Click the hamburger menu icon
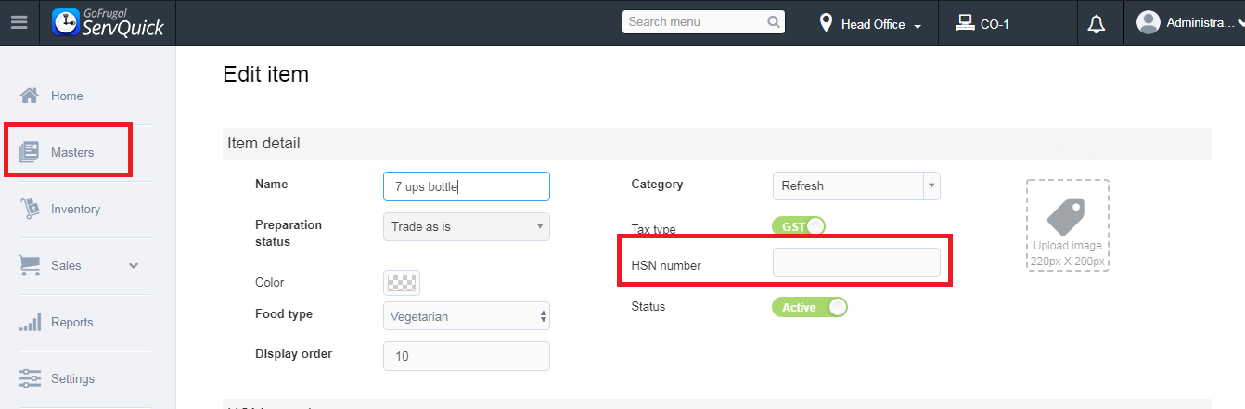This screenshot has width=1245, height=409. pyautogui.click(x=19, y=23)
